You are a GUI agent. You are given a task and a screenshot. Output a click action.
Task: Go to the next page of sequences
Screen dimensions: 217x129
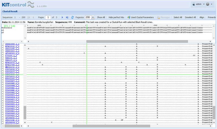click(62, 17)
